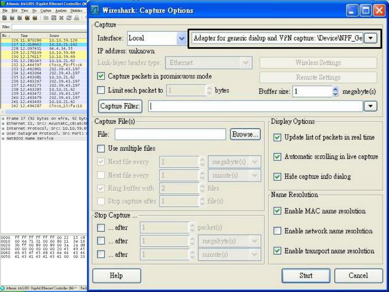Enable Limit each packet to bytes checkbox

101,90
